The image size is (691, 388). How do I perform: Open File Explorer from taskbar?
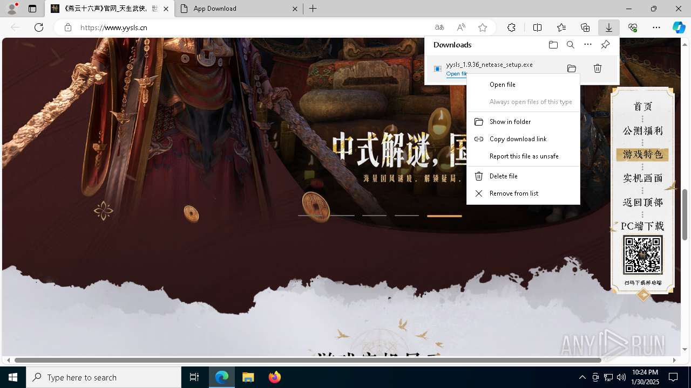click(x=248, y=377)
